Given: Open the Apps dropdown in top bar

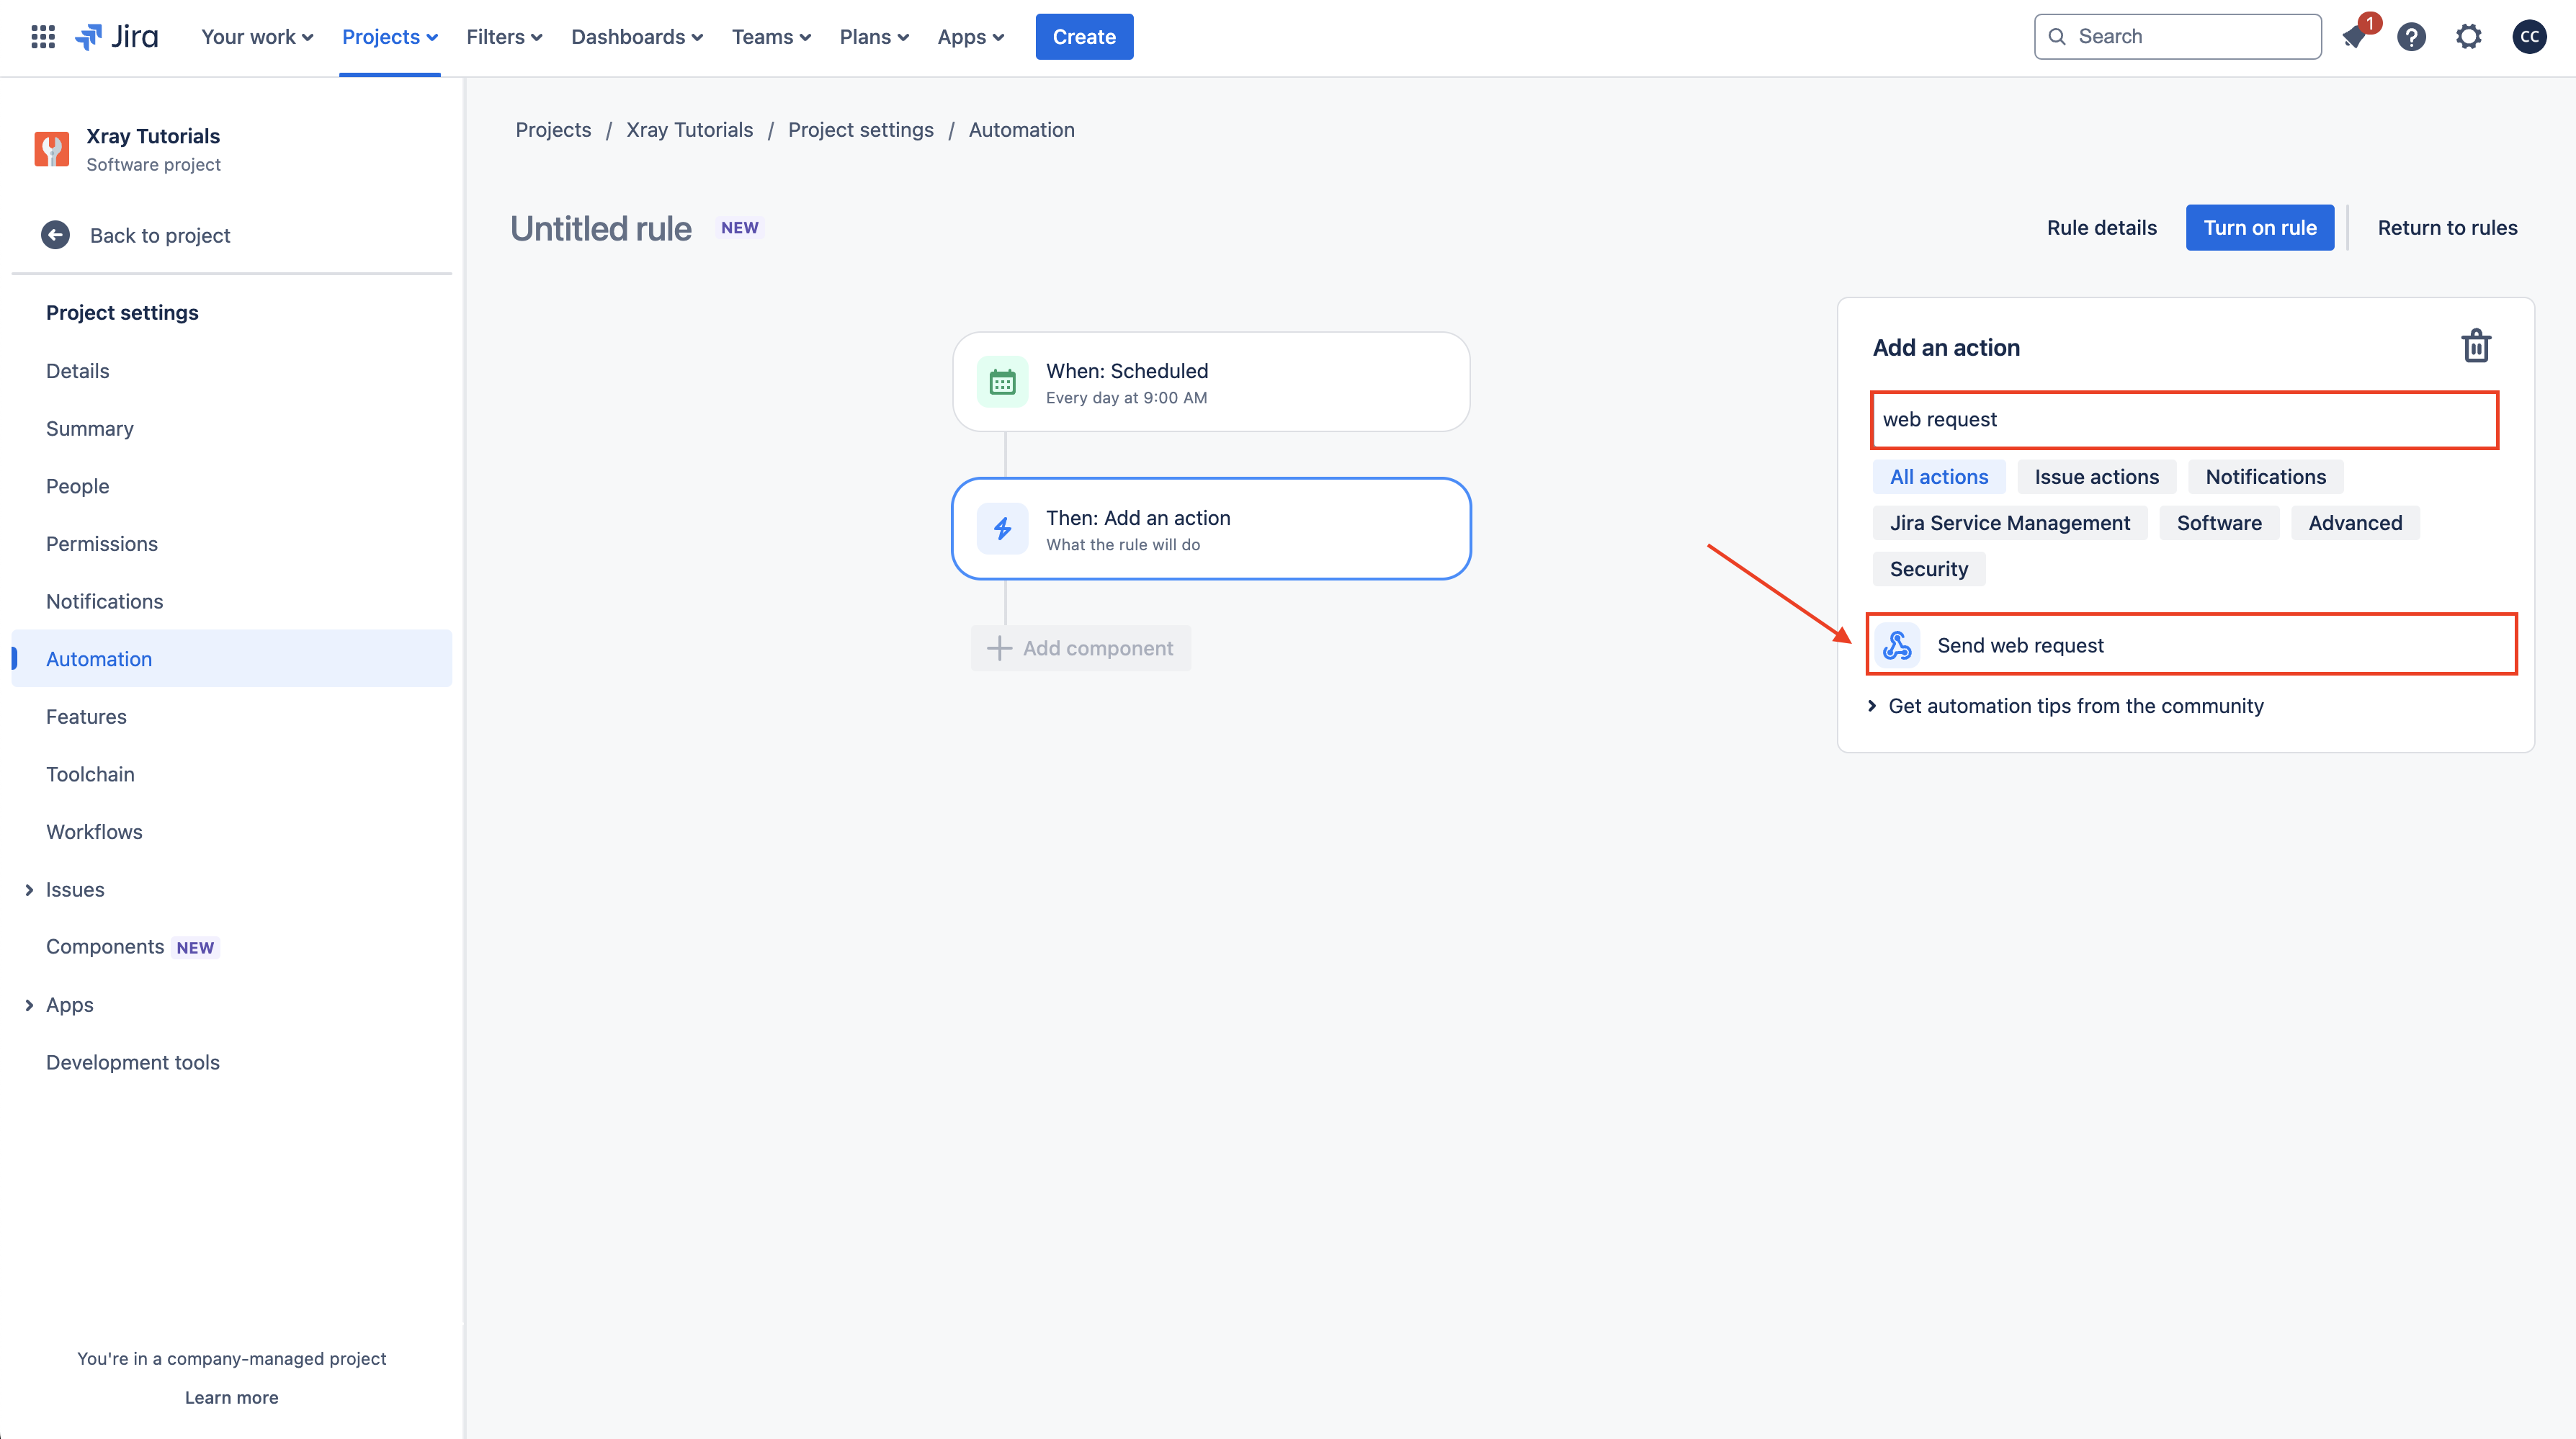Looking at the screenshot, I should (x=970, y=37).
